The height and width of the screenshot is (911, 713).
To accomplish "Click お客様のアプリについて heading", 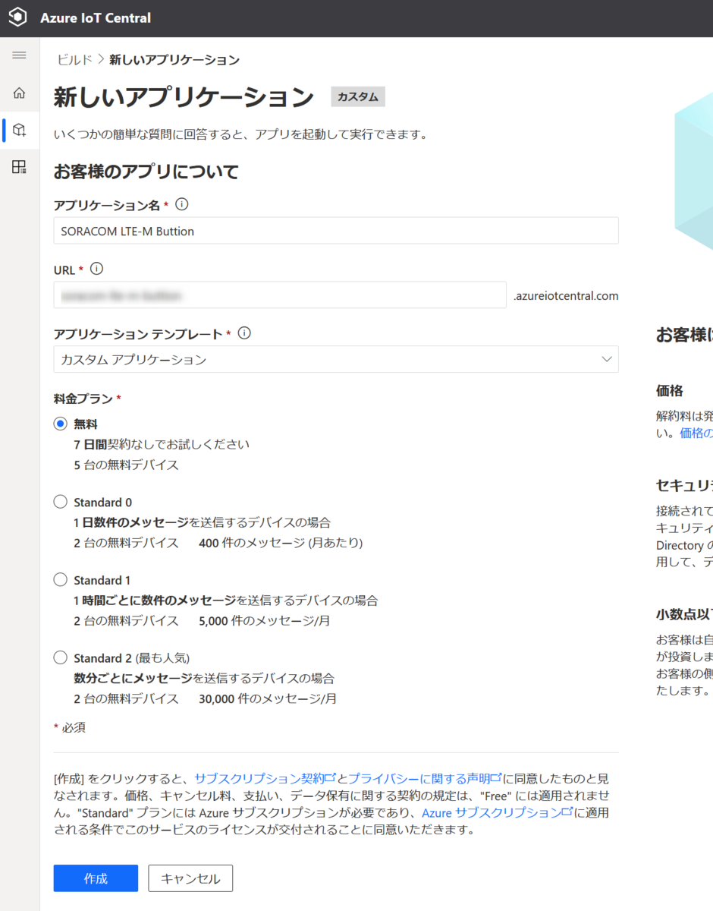I will [146, 172].
